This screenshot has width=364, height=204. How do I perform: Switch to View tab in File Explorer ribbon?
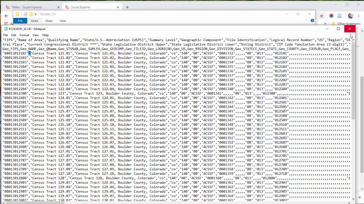[63, 21]
